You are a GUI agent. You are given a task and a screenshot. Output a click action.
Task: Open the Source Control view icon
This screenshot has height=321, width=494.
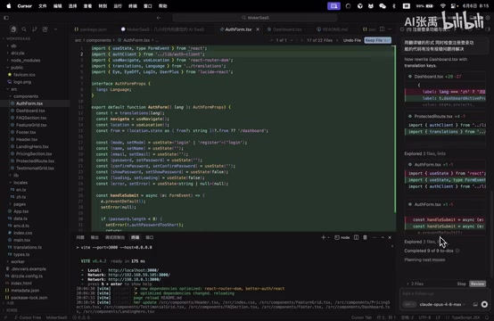click(x=35, y=29)
